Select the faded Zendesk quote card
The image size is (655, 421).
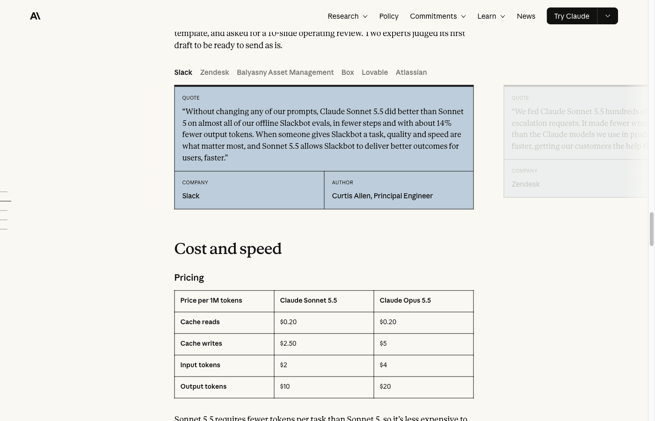576,141
